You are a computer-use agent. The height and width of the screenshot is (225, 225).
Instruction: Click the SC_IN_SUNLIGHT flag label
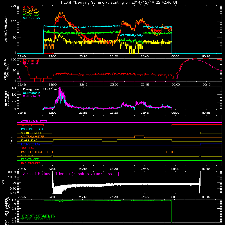[32, 133]
